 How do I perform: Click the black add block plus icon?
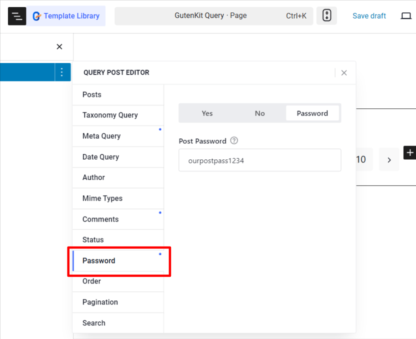[x=410, y=153]
